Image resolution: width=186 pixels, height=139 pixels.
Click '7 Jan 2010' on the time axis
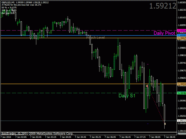tap(6, 137)
